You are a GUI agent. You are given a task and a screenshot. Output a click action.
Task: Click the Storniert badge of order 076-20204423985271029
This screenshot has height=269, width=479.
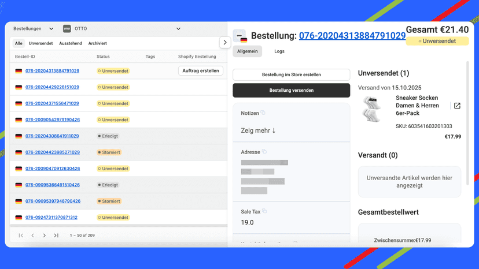click(x=109, y=152)
